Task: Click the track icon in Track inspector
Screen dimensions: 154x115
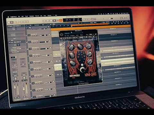Action: (18, 45)
